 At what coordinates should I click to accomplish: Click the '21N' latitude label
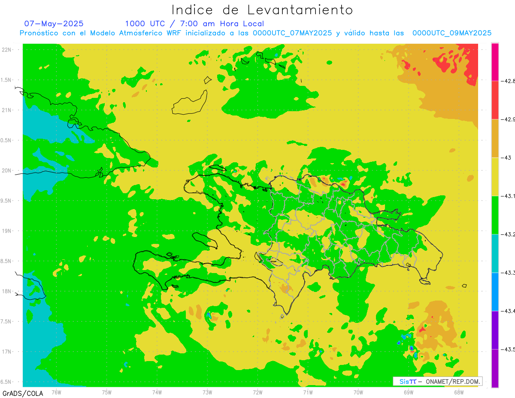click(x=7, y=110)
